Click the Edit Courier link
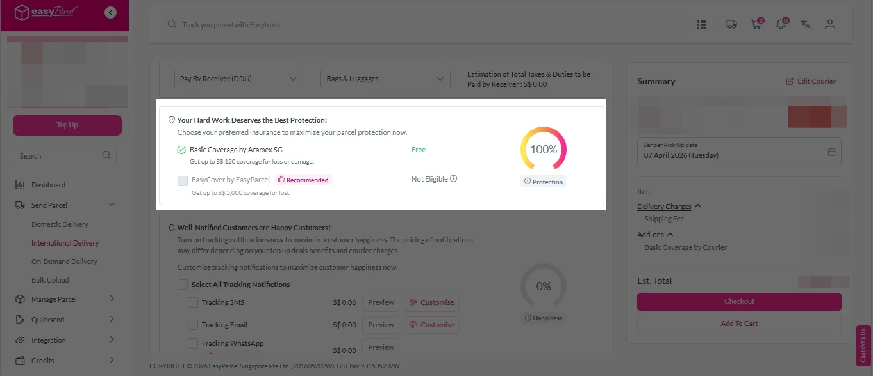 point(811,81)
